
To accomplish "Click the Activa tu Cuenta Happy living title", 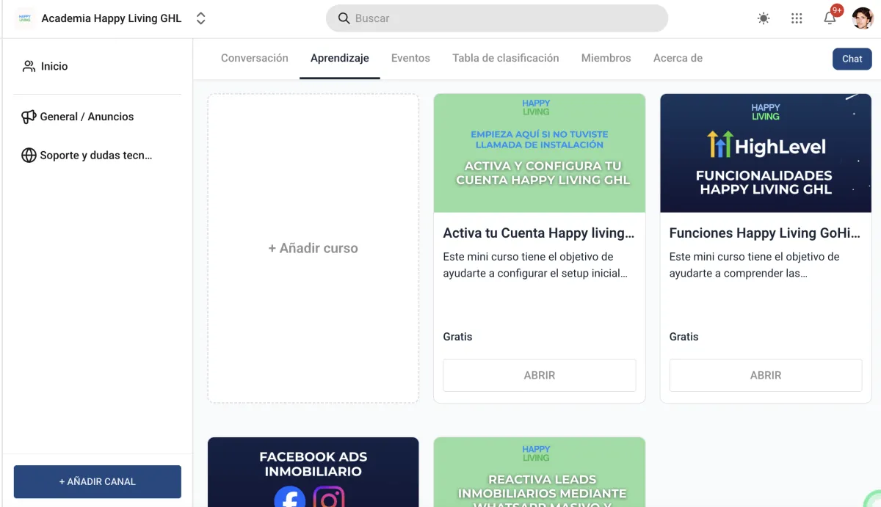I will (x=539, y=233).
